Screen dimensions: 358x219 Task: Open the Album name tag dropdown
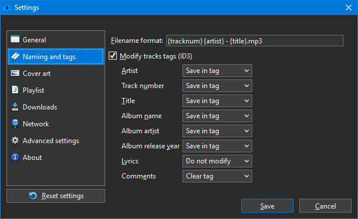tap(217, 116)
